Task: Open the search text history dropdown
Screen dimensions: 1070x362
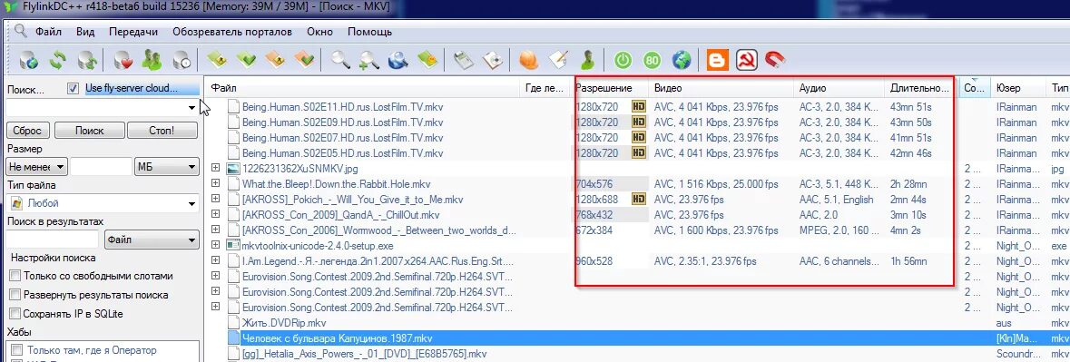Action: click(x=191, y=108)
